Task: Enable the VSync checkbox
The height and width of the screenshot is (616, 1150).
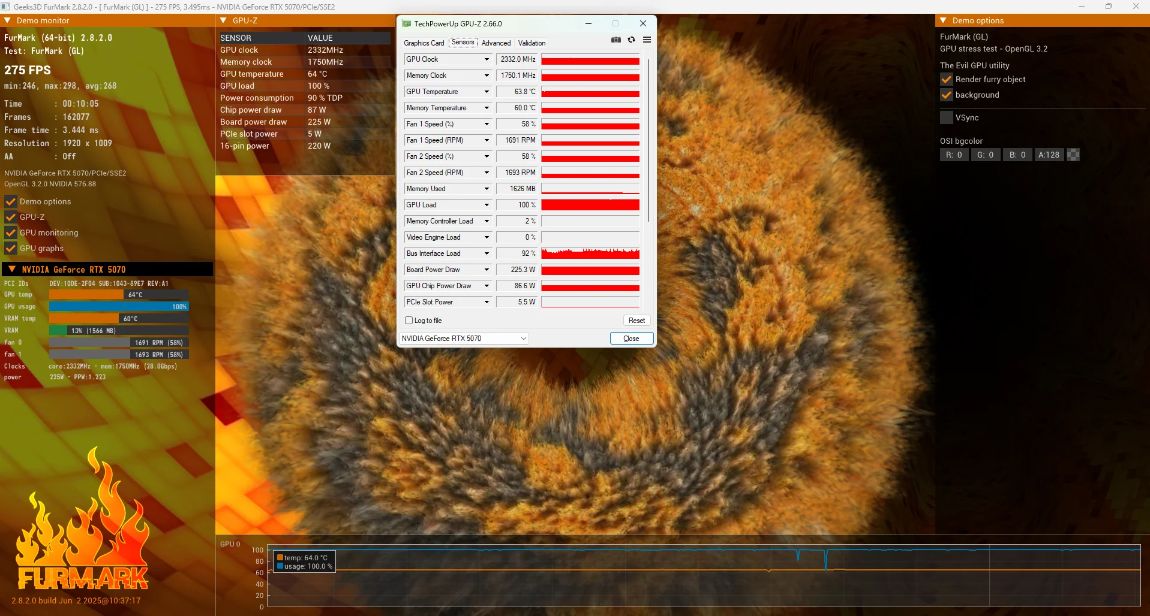Action: click(947, 117)
